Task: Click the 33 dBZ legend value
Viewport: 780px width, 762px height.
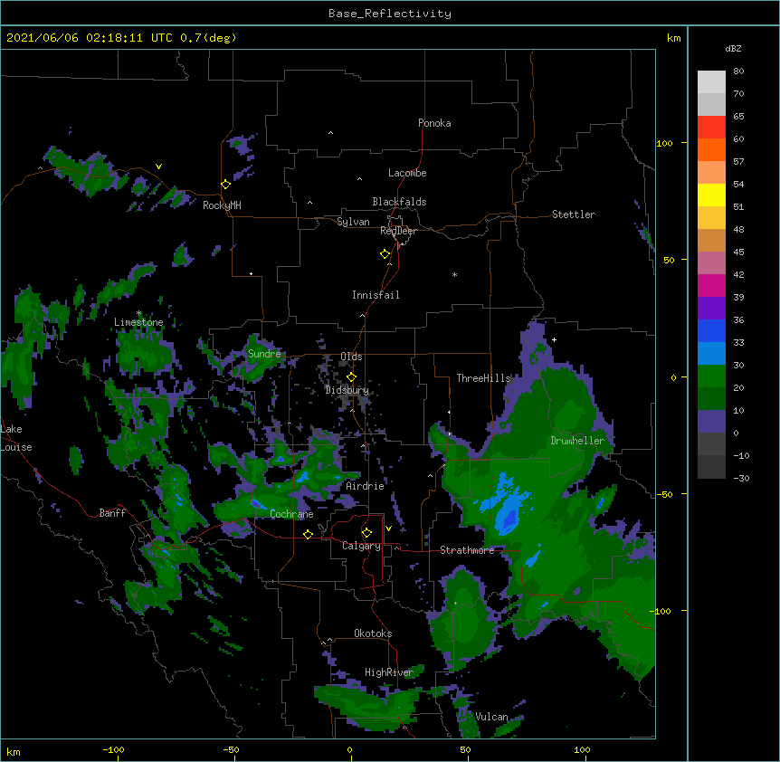Action: (x=738, y=342)
